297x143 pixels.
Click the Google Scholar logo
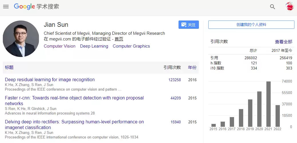[x=37, y=7]
